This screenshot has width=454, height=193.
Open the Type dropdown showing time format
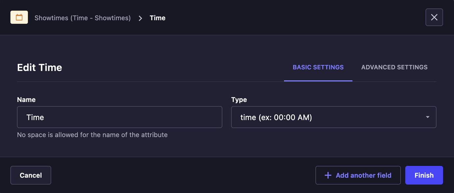334,117
